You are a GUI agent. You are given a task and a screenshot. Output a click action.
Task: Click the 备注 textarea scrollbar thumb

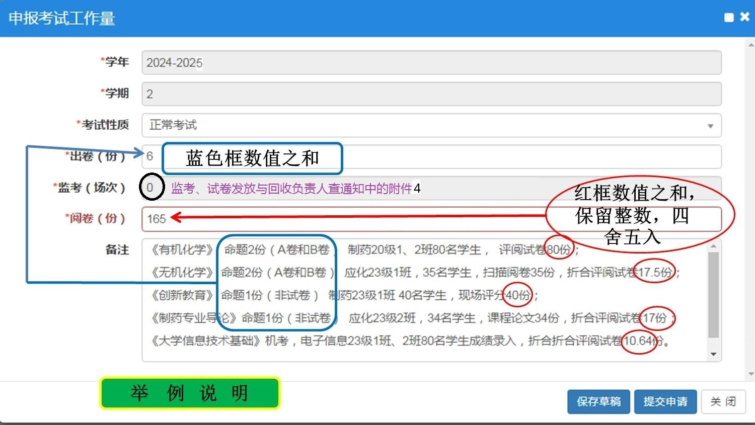click(x=713, y=294)
